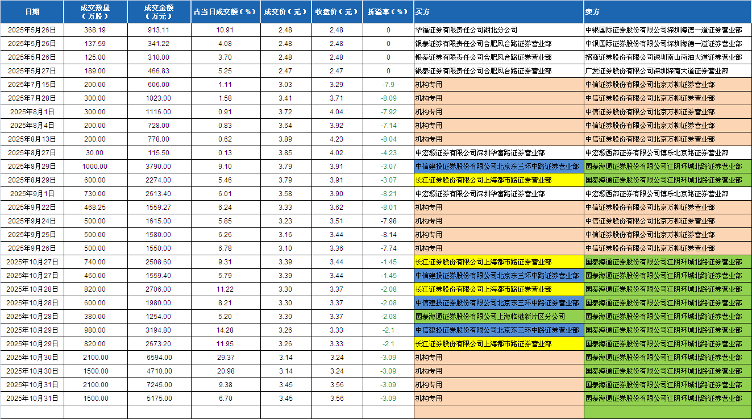
Task: Click the share percentage cell 20.98
Action: pos(226,371)
